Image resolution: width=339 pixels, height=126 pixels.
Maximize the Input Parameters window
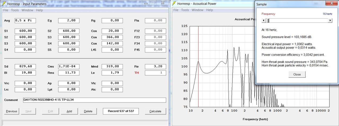(x=153, y=3)
